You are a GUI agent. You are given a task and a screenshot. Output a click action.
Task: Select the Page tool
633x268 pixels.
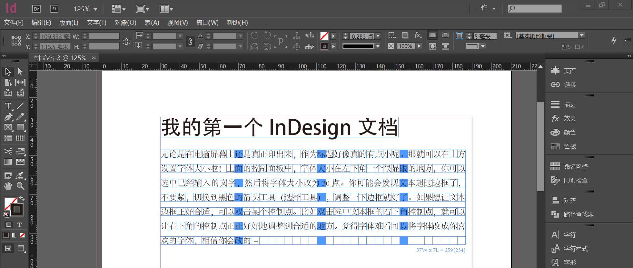click(x=8, y=82)
